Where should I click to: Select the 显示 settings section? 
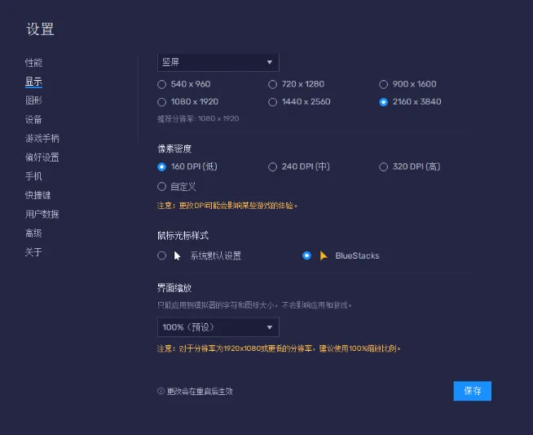click(33, 82)
